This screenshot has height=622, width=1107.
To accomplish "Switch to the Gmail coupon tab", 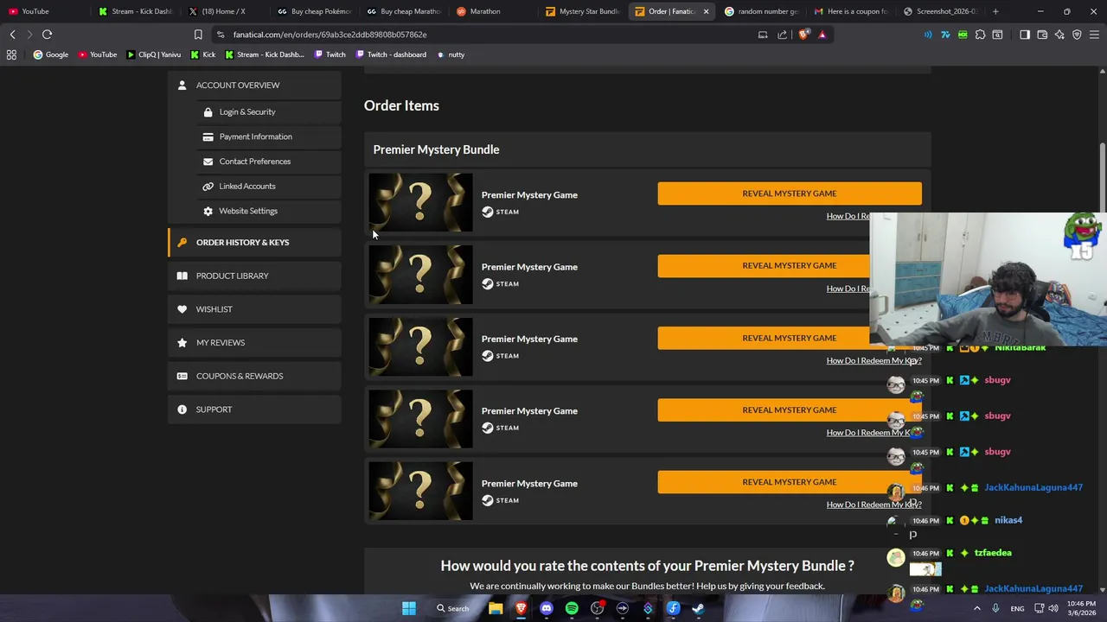I will tap(850, 11).
